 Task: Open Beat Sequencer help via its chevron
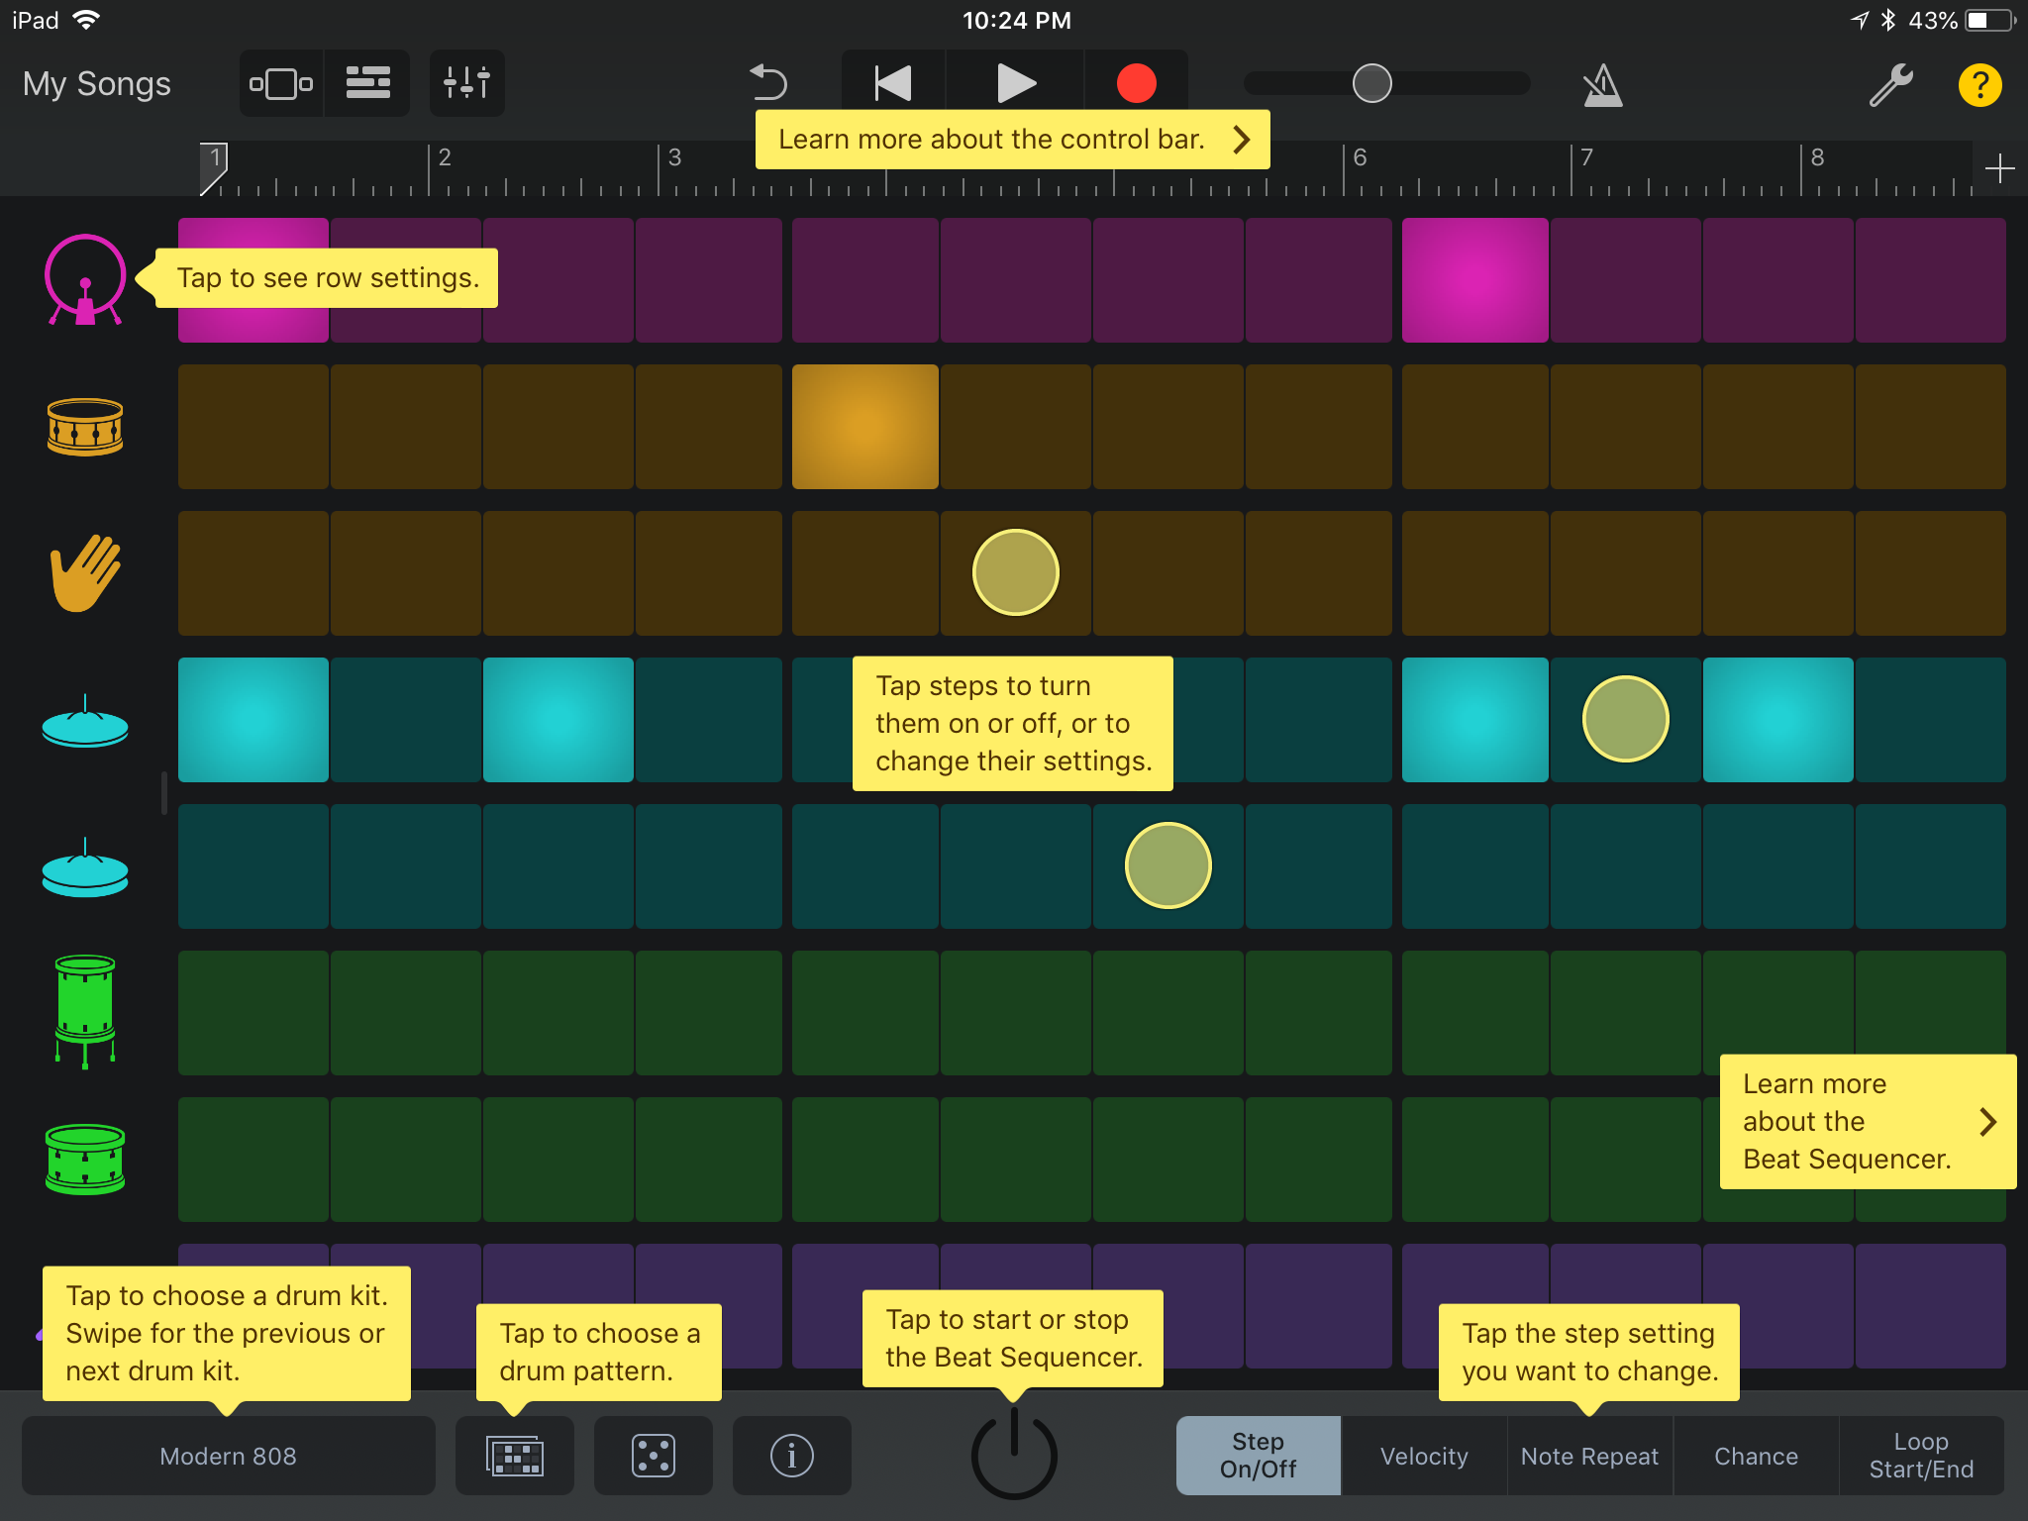pos(1987,1122)
